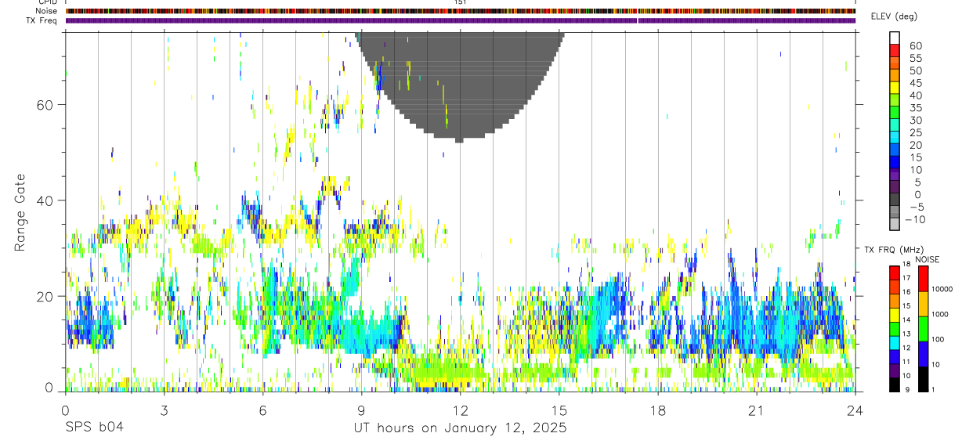Click the '3' UT hour tick label
This screenshot has height=444, width=962.
(164, 410)
